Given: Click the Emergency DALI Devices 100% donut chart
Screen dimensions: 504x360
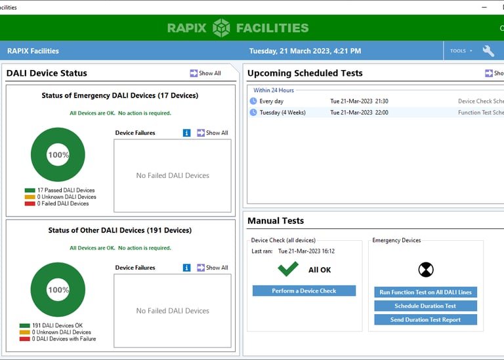Looking at the screenshot, I should 58,154.
